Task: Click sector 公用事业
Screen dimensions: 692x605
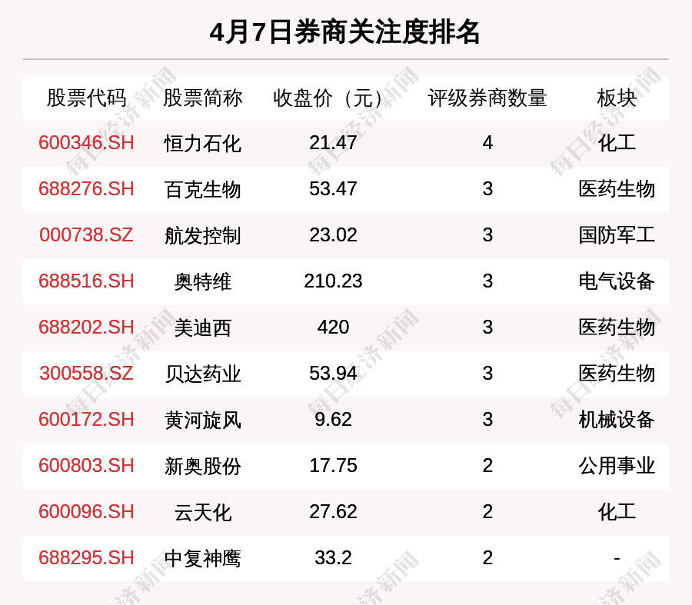Action: [x=617, y=466]
